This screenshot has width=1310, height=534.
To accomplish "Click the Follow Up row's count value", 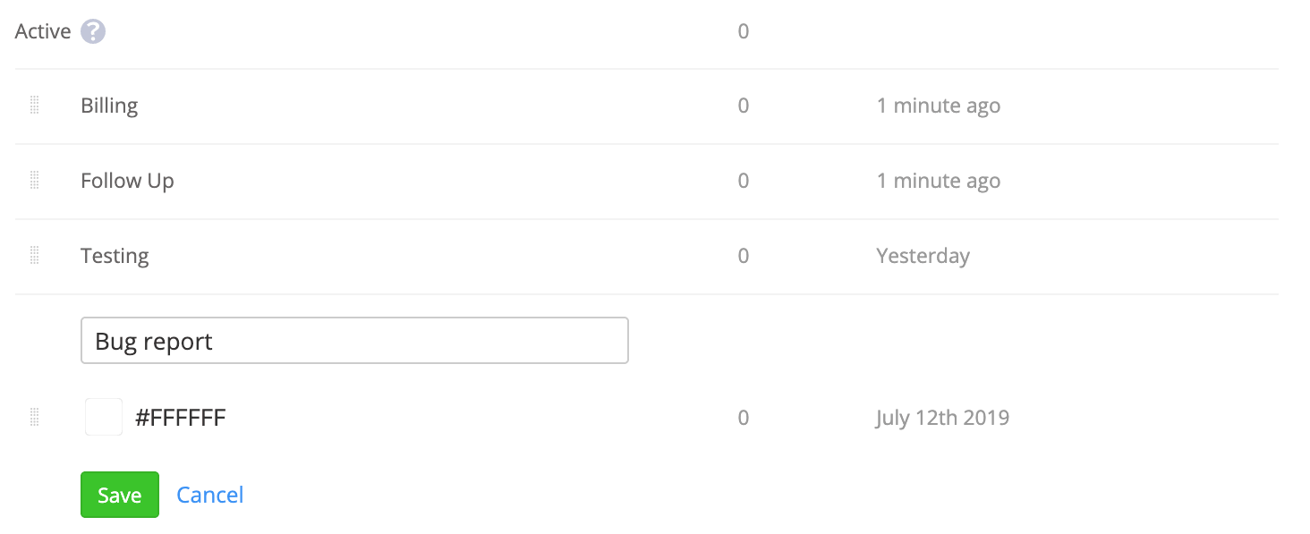I will 744,181.
